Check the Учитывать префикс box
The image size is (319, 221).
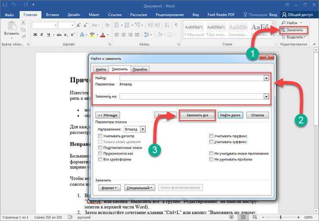click(211, 136)
